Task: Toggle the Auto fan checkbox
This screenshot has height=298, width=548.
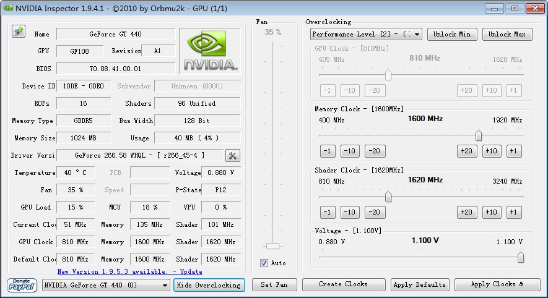Action: [264, 263]
